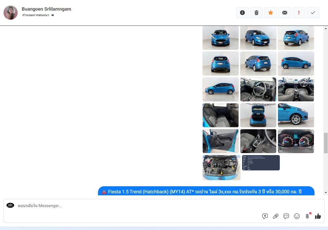The height and width of the screenshot is (230, 328).
Task: Open door panel interior photo
Action: (x=220, y=141)
